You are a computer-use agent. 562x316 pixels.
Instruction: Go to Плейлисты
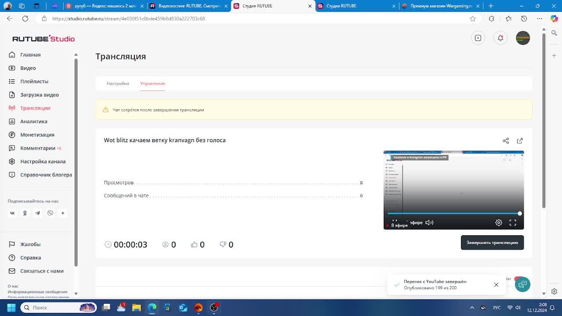tap(34, 81)
